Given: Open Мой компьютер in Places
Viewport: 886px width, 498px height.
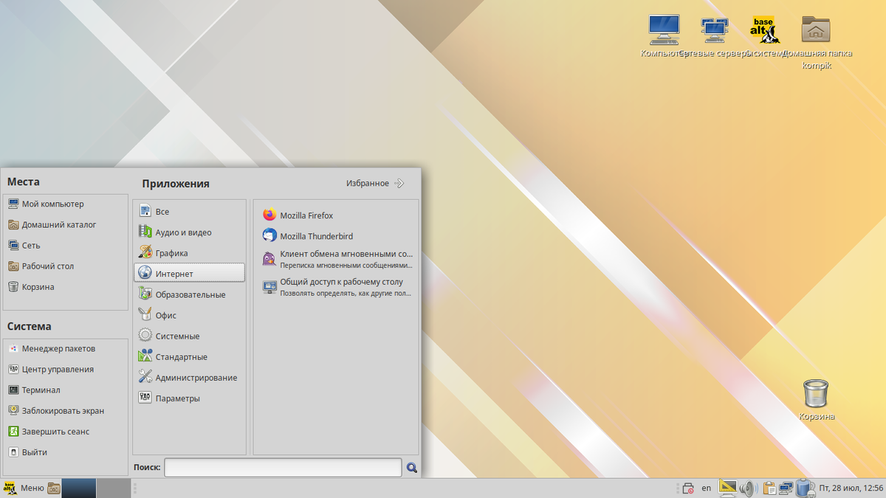Looking at the screenshot, I should click(x=66, y=204).
